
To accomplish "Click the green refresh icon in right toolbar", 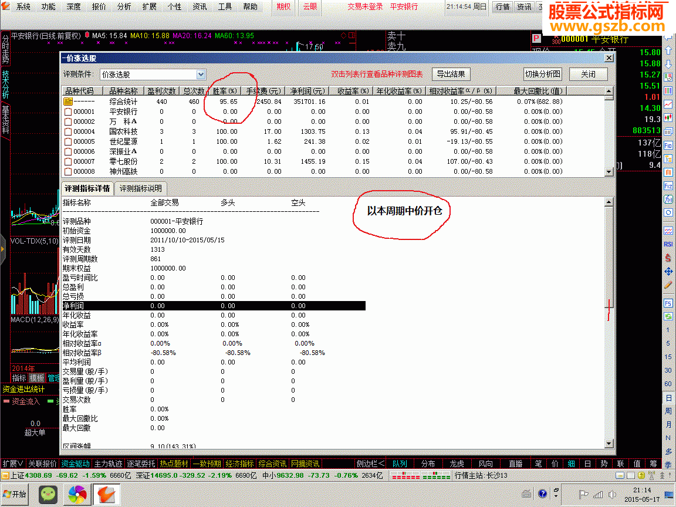I will coord(668,316).
